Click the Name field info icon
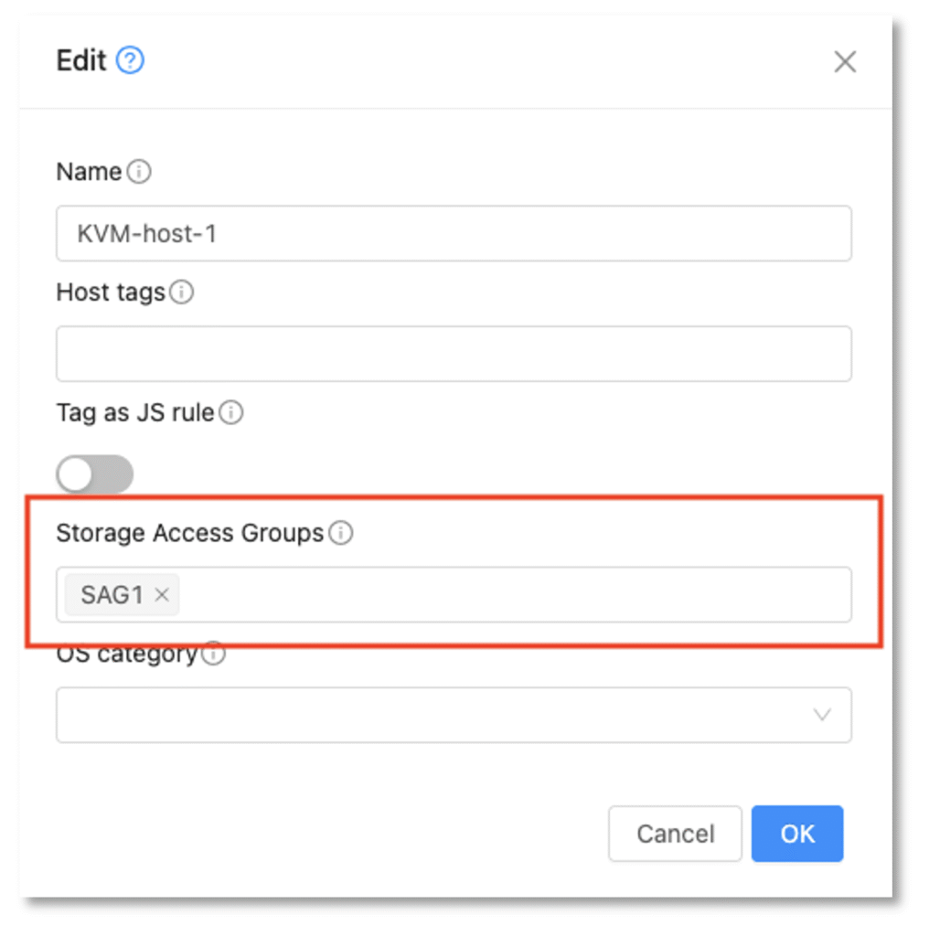929x936 pixels. pos(139,172)
